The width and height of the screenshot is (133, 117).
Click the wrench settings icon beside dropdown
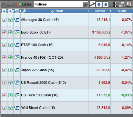[92, 5]
